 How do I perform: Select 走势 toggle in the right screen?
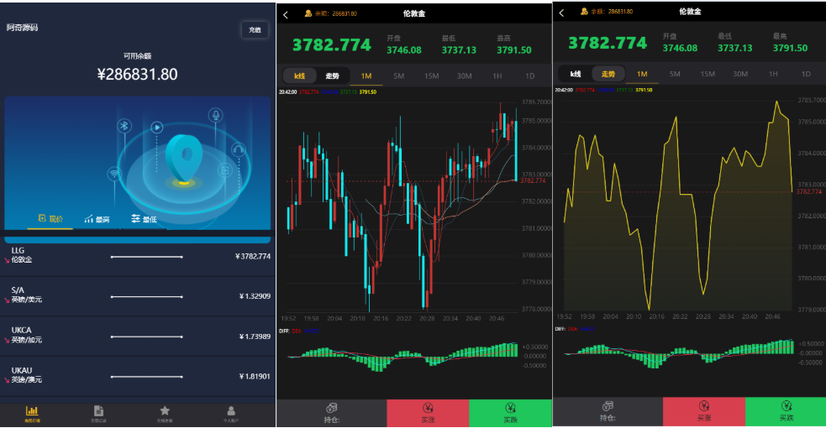point(608,74)
